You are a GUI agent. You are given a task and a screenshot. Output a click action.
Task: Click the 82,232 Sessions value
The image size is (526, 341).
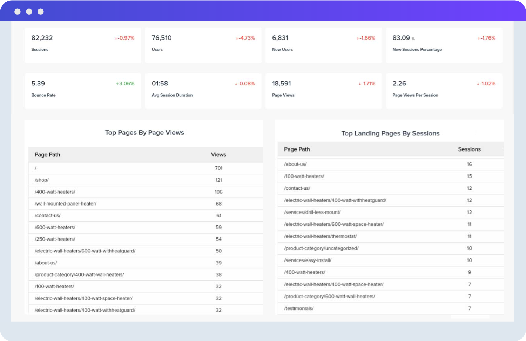point(42,38)
